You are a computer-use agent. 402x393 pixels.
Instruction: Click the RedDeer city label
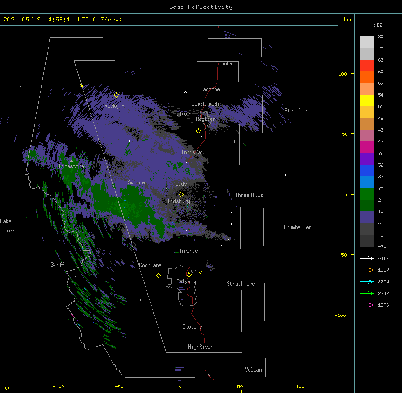pos(206,119)
